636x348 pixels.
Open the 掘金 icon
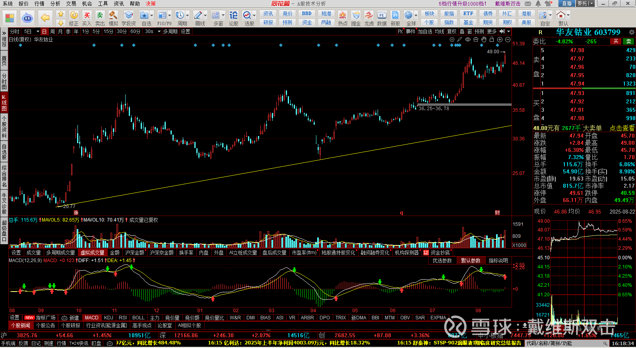pyautogui.click(x=356, y=15)
